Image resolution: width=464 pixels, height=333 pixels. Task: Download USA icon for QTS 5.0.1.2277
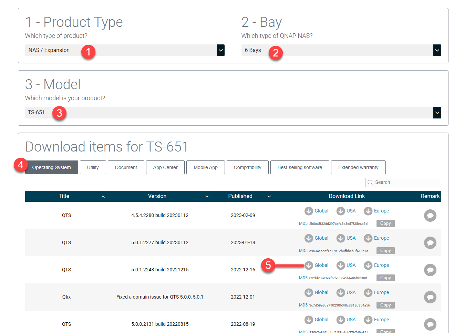click(341, 238)
